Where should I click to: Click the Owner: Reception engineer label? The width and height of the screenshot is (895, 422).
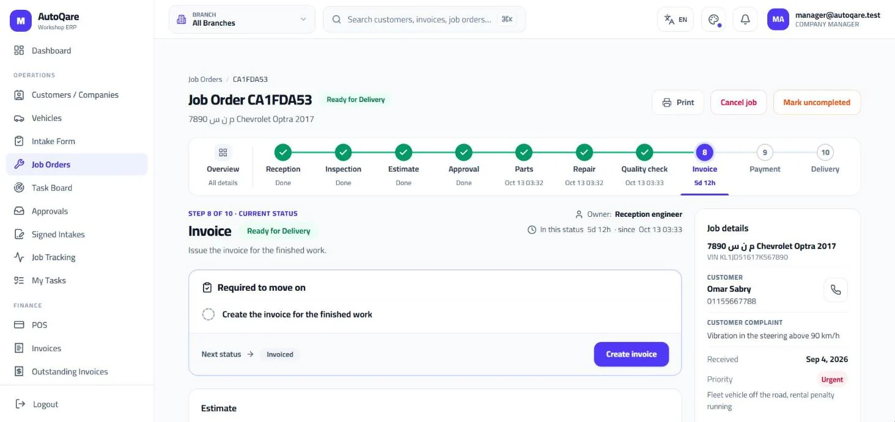(x=628, y=214)
